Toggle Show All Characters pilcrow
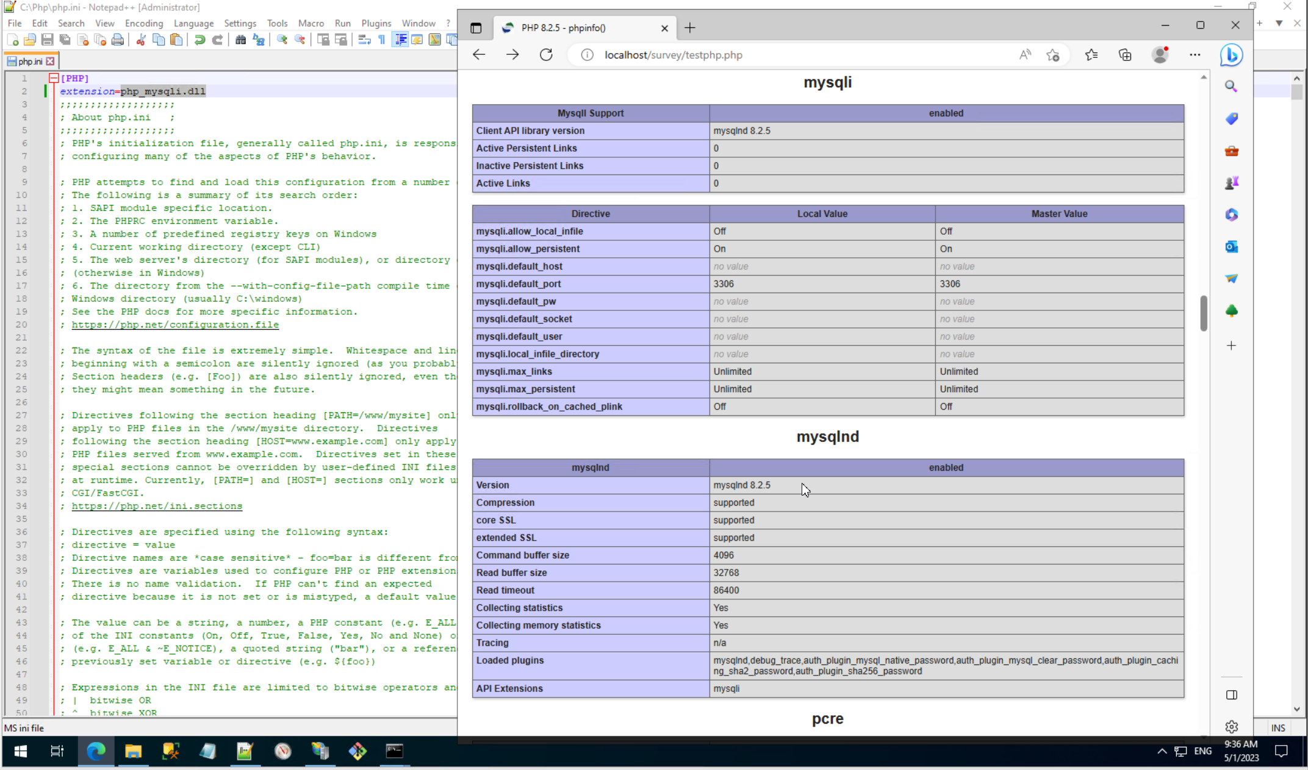Viewport: 1308px width, 770px height. point(382,40)
